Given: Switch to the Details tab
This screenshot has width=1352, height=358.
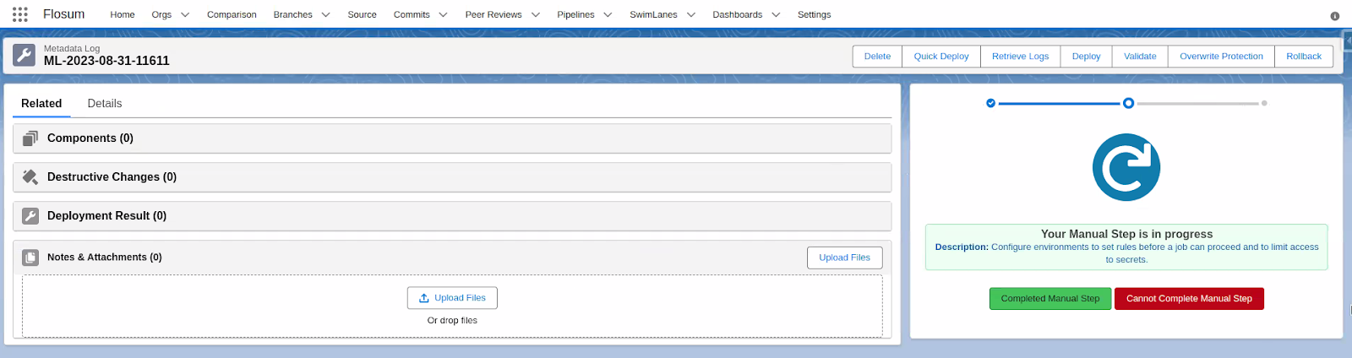Looking at the screenshot, I should [105, 104].
